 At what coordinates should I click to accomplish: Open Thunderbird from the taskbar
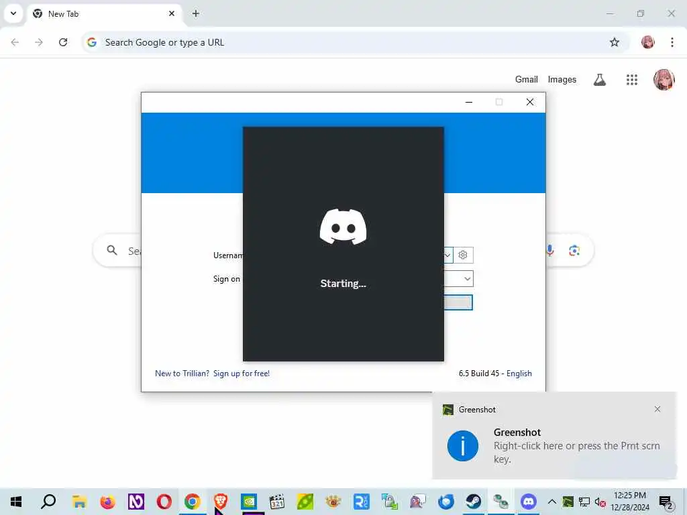click(446, 502)
